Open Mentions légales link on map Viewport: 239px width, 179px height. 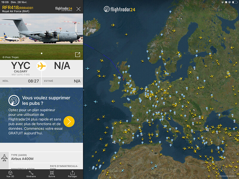click(227, 176)
